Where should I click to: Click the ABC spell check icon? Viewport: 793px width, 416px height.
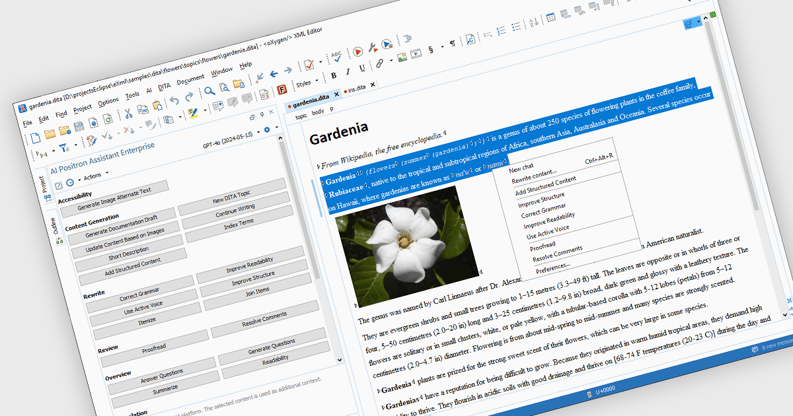(336, 56)
